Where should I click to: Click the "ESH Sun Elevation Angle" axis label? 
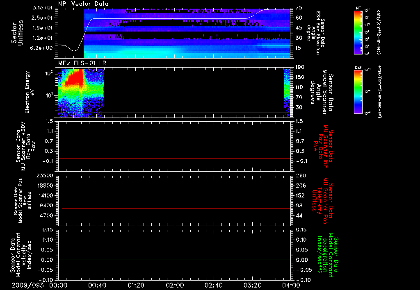[317, 33]
